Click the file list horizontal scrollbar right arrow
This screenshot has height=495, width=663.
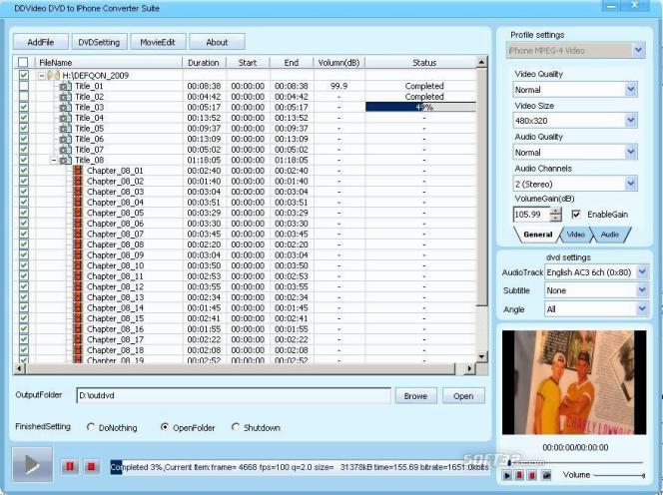pyautogui.click(x=469, y=368)
